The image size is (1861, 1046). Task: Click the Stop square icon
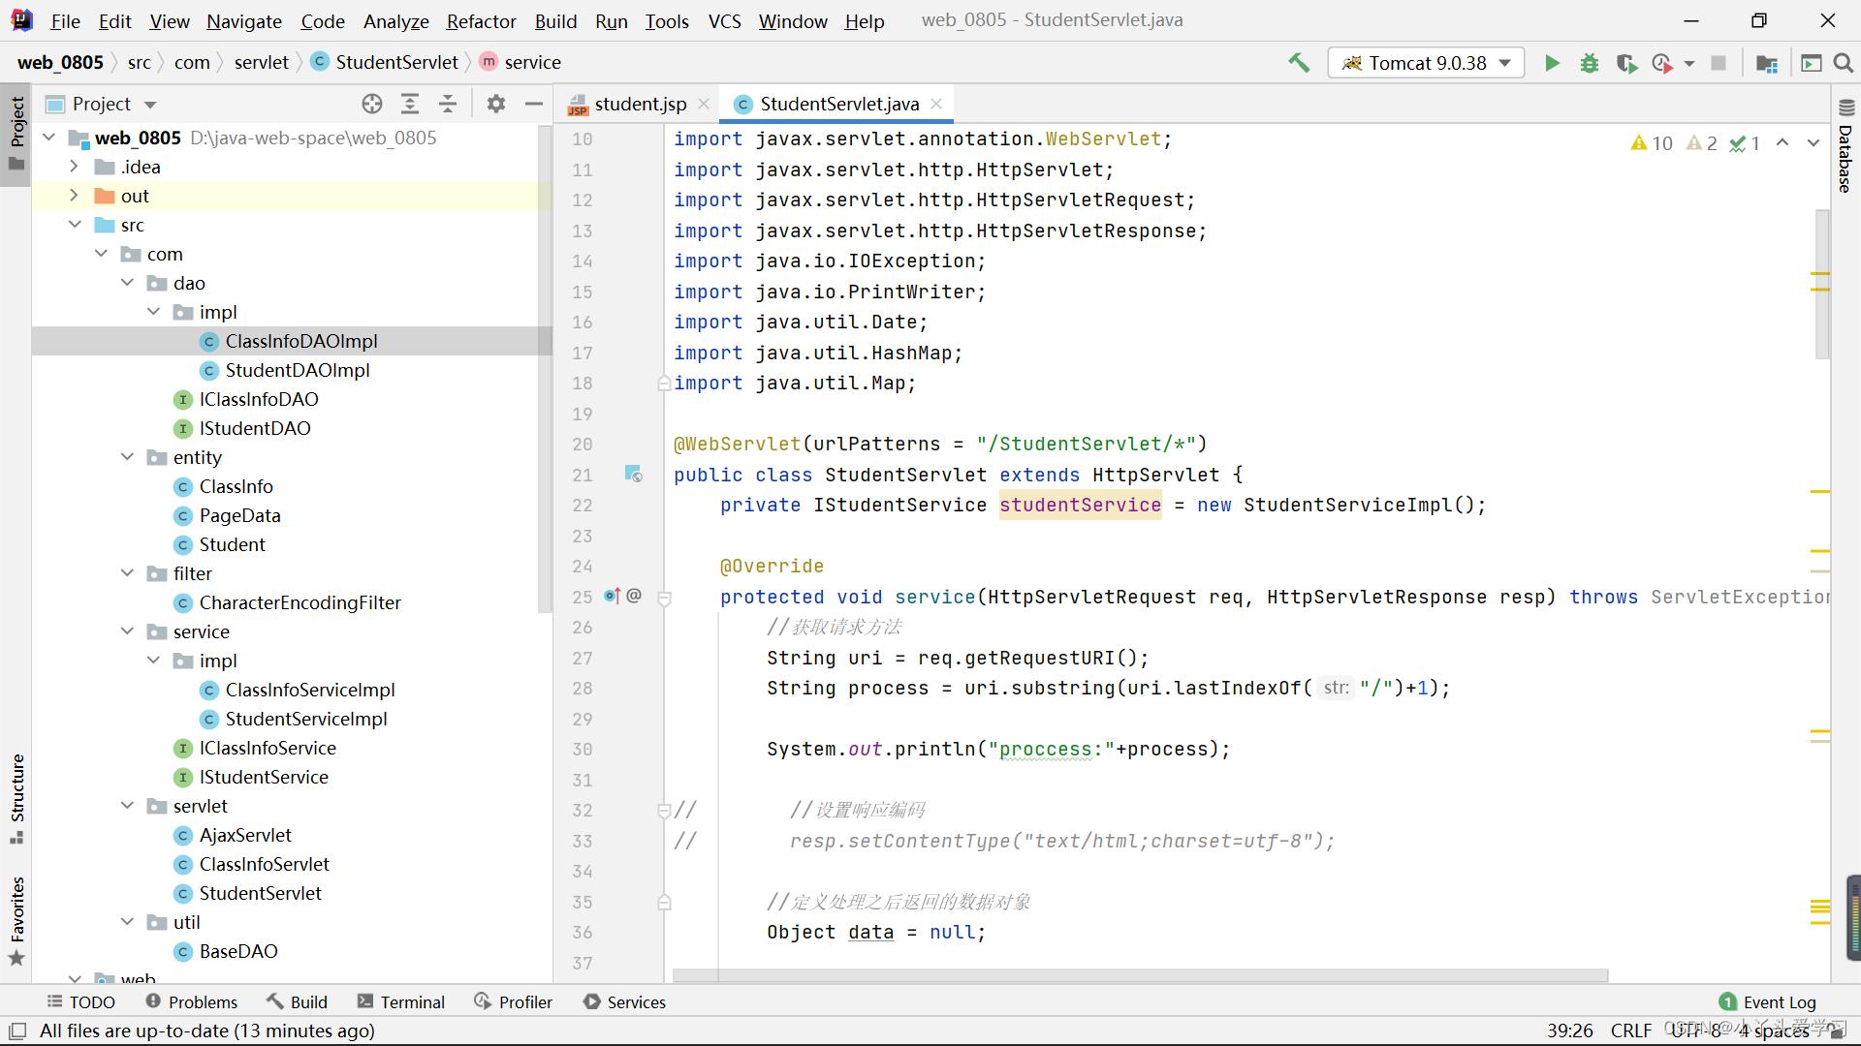point(1719,63)
